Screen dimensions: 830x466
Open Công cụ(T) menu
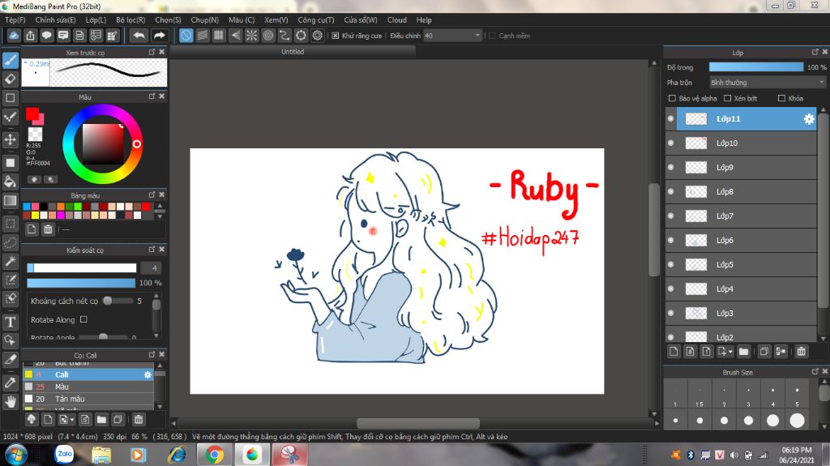(x=315, y=20)
